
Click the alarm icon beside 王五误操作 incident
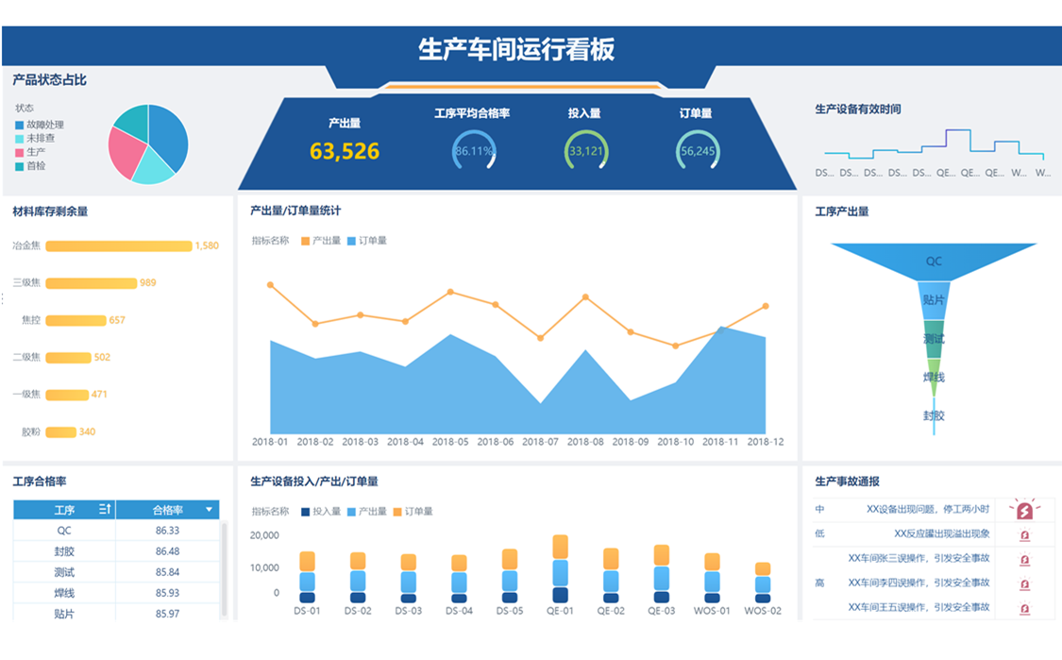click(x=1024, y=608)
